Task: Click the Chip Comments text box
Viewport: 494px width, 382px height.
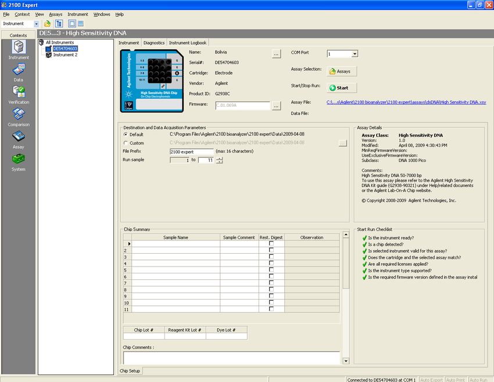Action: click(x=231, y=358)
